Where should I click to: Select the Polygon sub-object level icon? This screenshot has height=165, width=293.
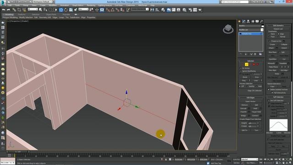254,64
